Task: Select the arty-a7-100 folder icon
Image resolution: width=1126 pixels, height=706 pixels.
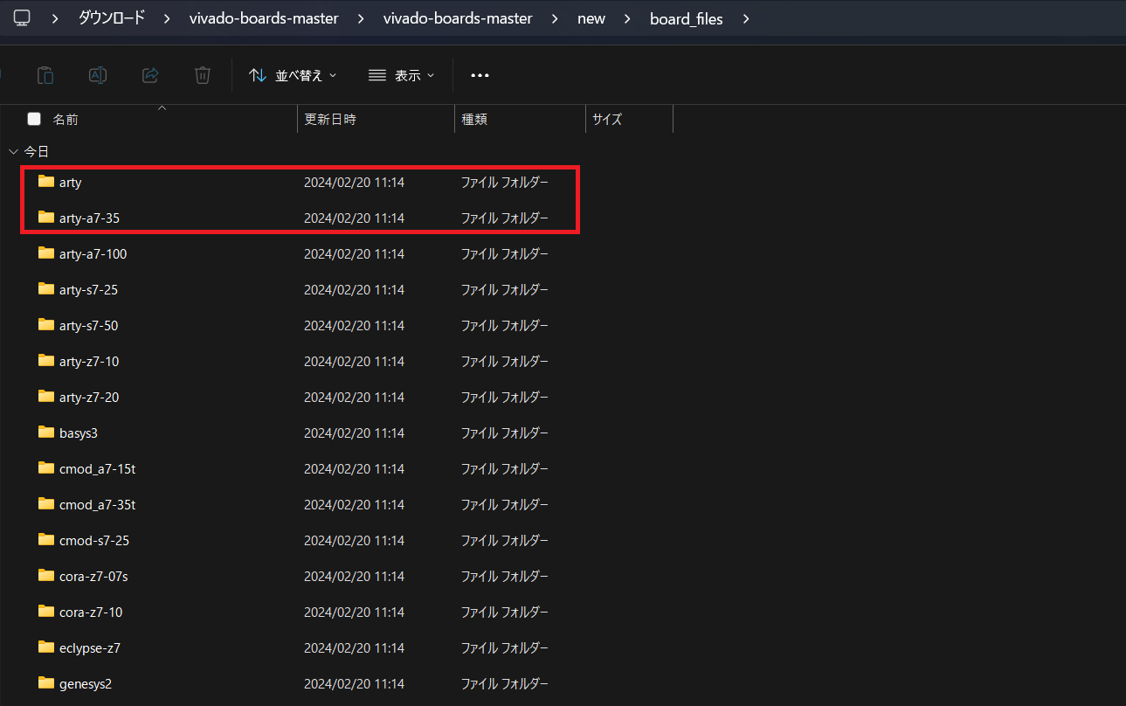Action: click(46, 253)
